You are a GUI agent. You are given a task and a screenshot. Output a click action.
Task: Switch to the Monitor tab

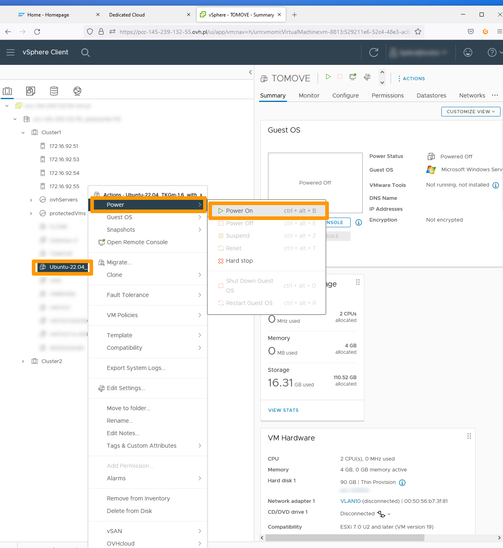[309, 95]
